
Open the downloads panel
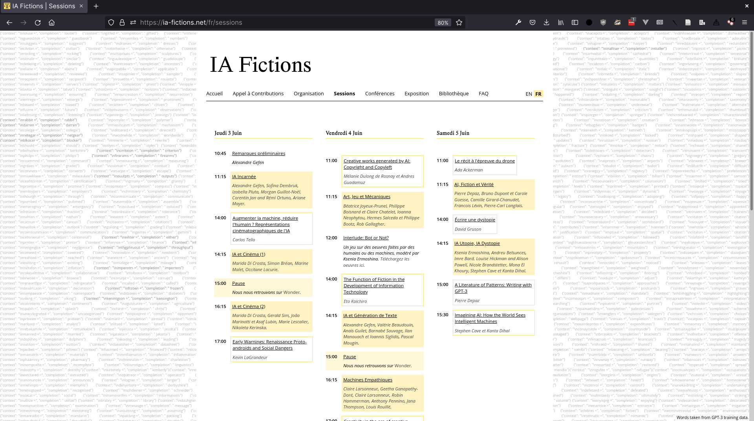pyautogui.click(x=546, y=22)
